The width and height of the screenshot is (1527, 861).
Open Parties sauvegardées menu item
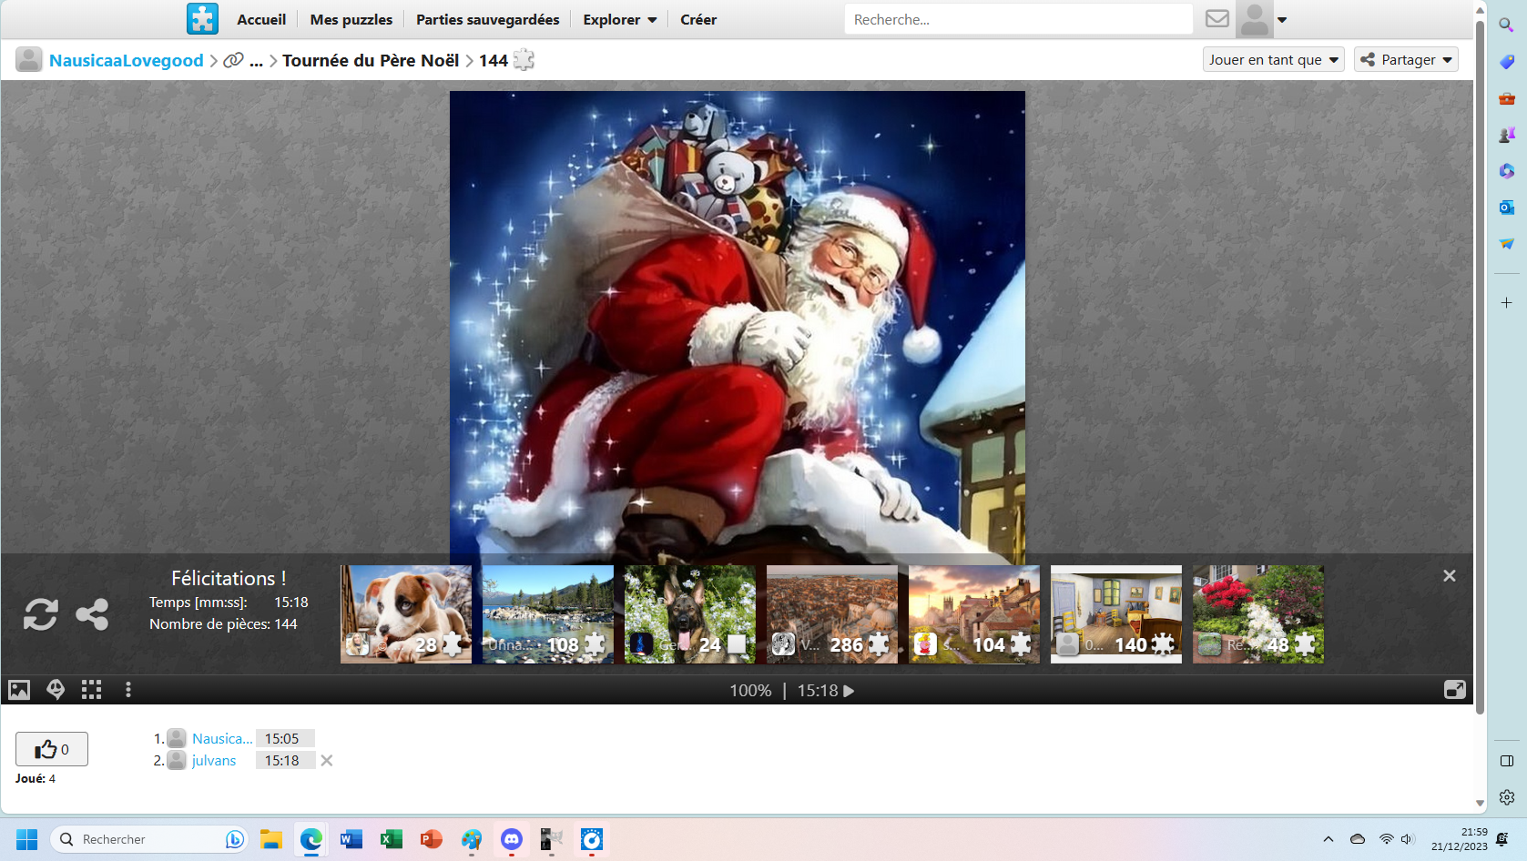point(488,19)
